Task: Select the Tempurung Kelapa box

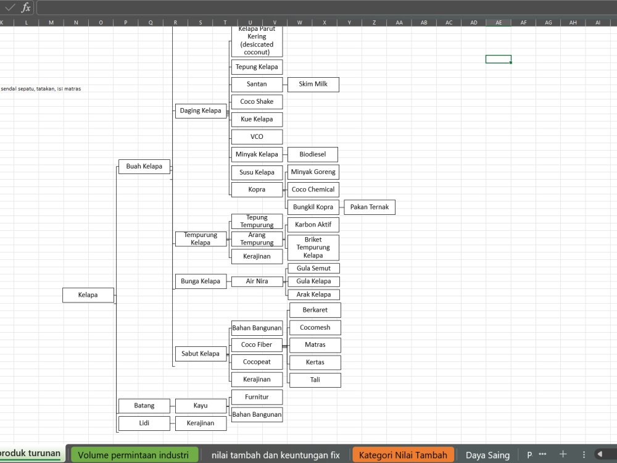Action: [201, 238]
